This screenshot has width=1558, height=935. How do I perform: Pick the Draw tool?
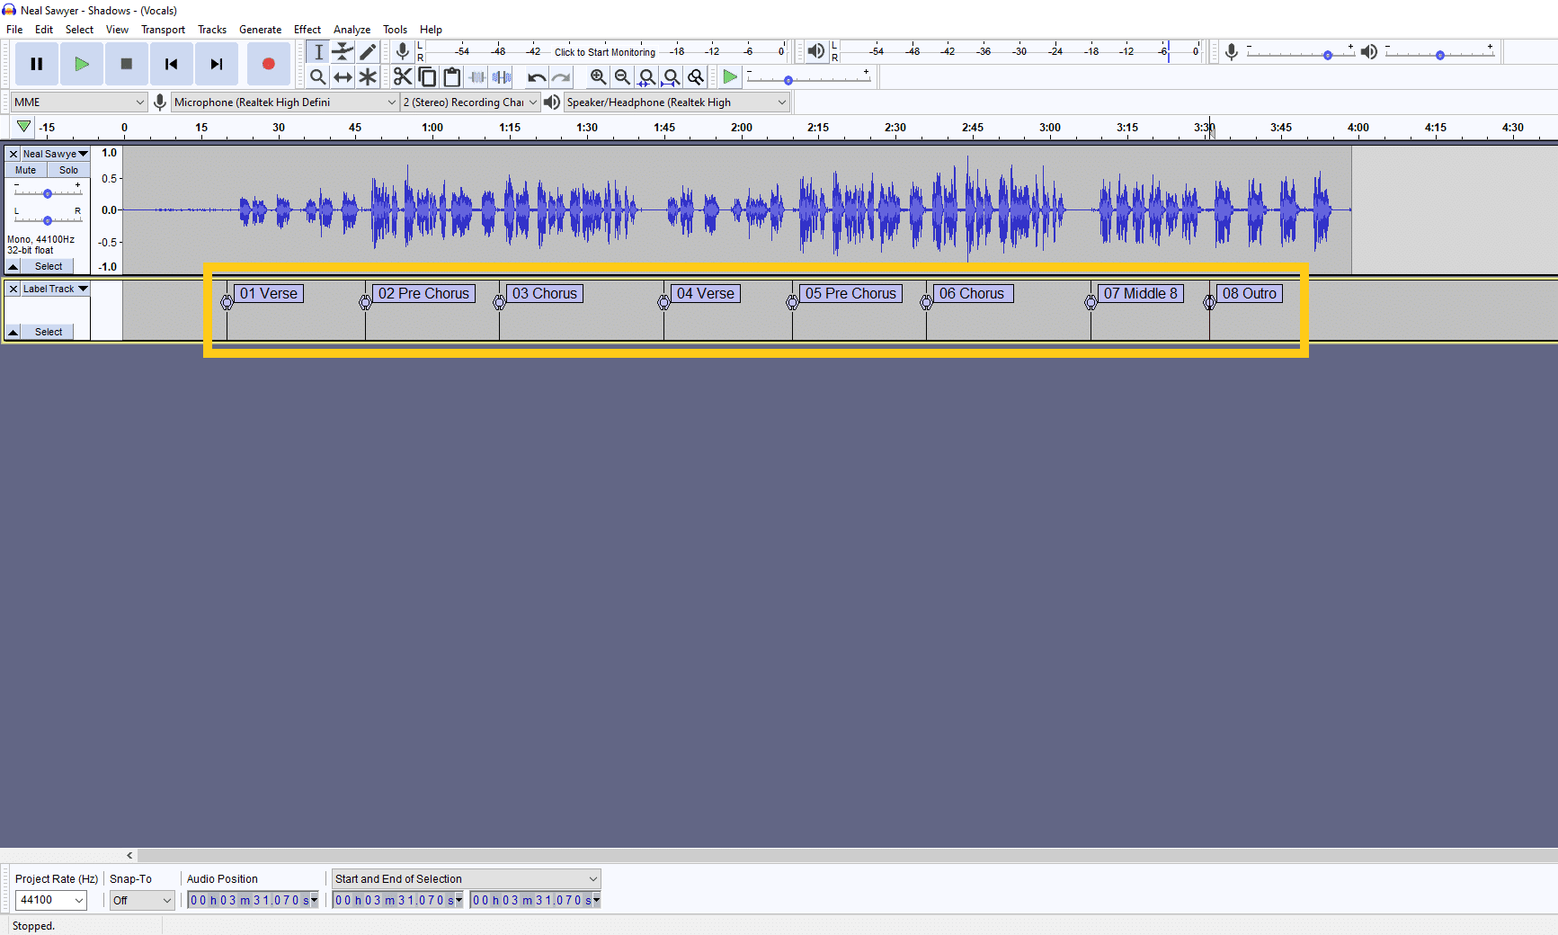pyautogui.click(x=368, y=51)
